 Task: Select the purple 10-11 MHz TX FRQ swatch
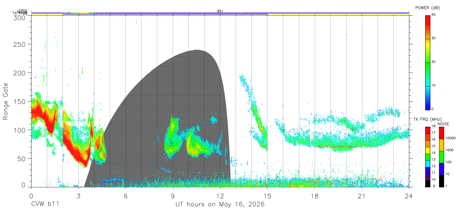coord(427,176)
